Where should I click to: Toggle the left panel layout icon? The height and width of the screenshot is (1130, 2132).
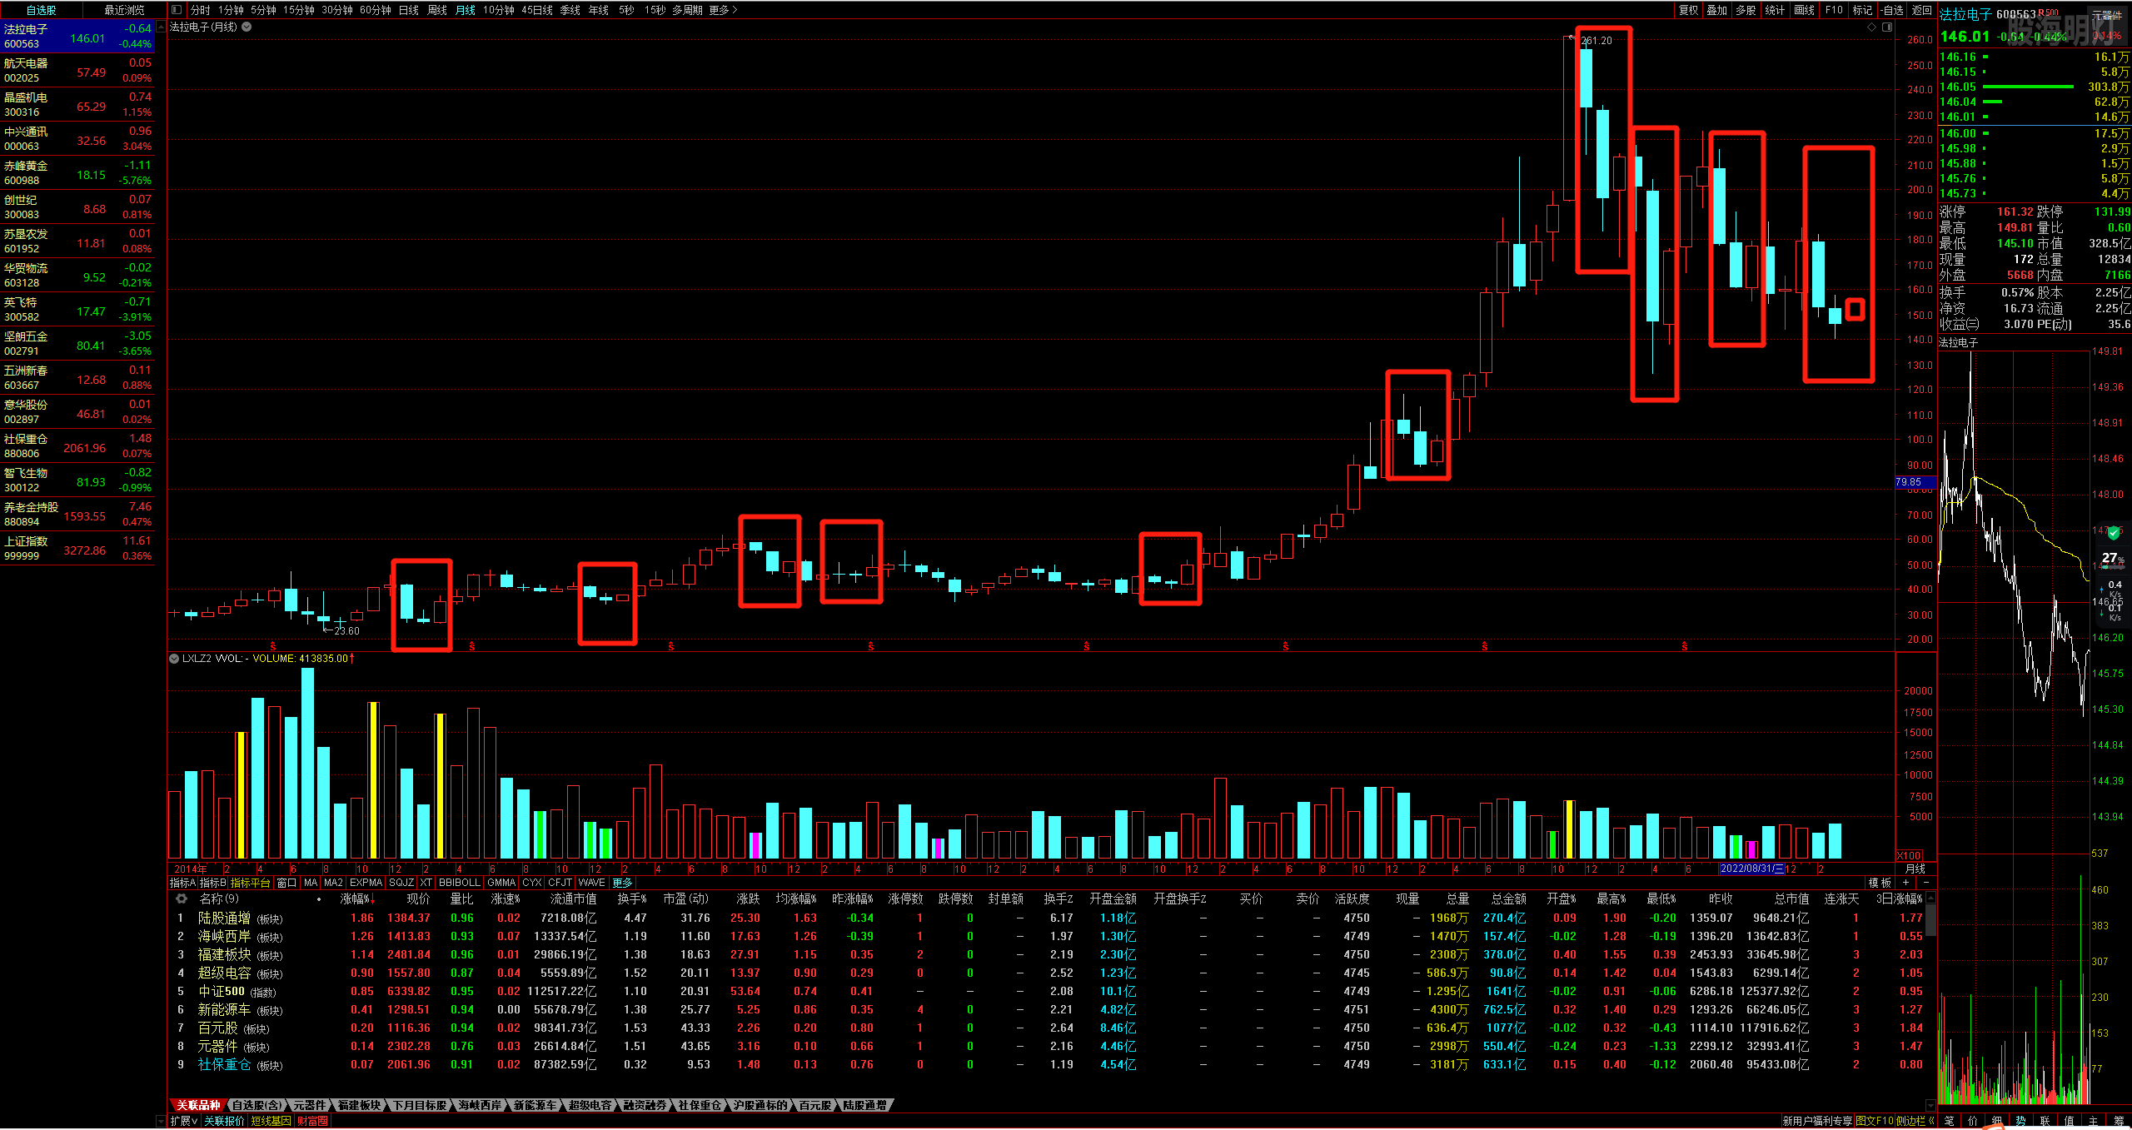pyautogui.click(x=177, y=10)
